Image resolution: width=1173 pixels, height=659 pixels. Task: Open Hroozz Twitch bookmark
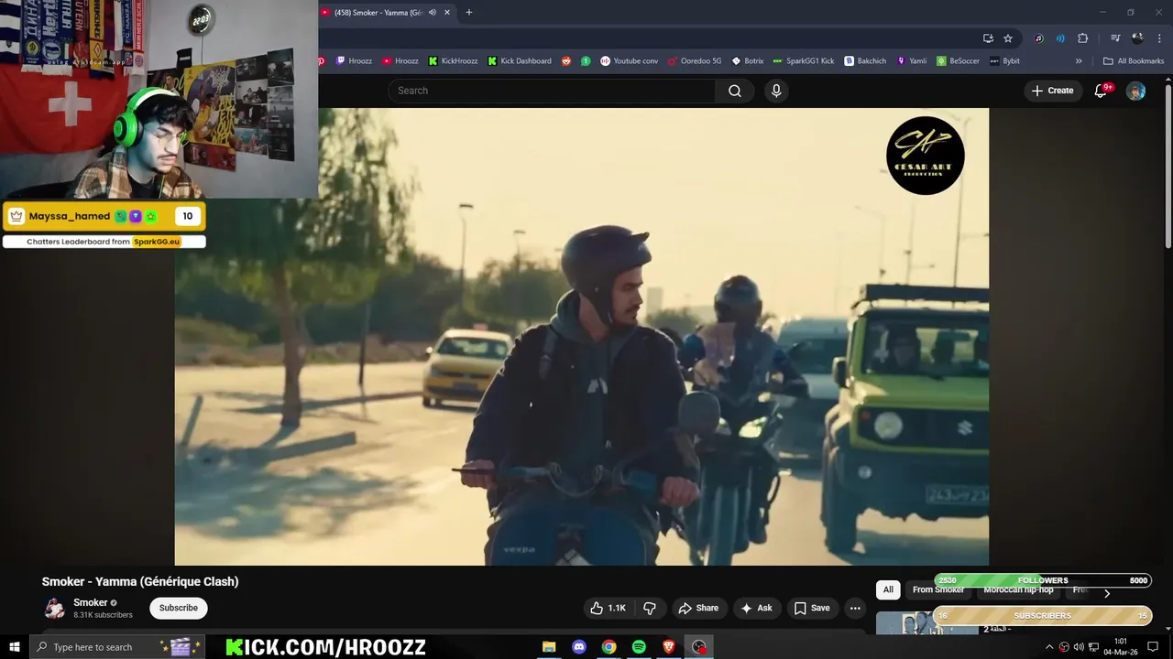[x=354, y=61]
